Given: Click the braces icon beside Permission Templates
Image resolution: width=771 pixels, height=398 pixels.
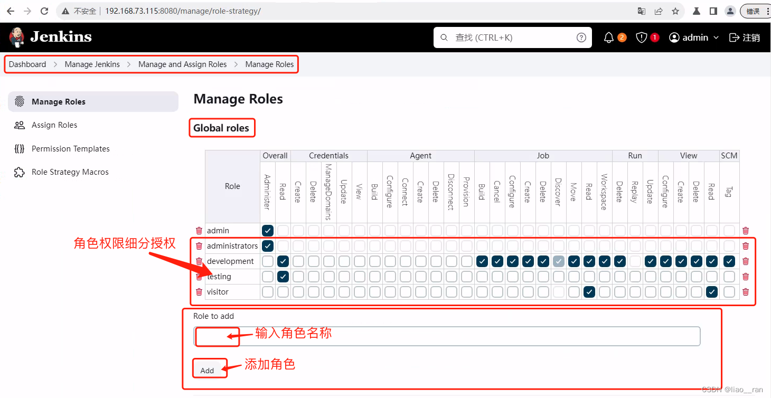Looking at the screenshot, I should (20, 149).
